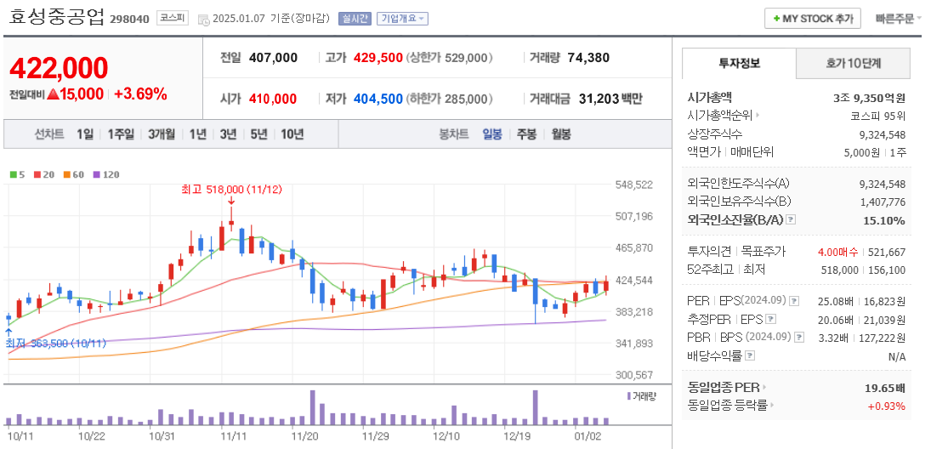The height and width of the screenshot is (449, 931).
Task: Switch to the 투자정보 tab
Action: 739,64
